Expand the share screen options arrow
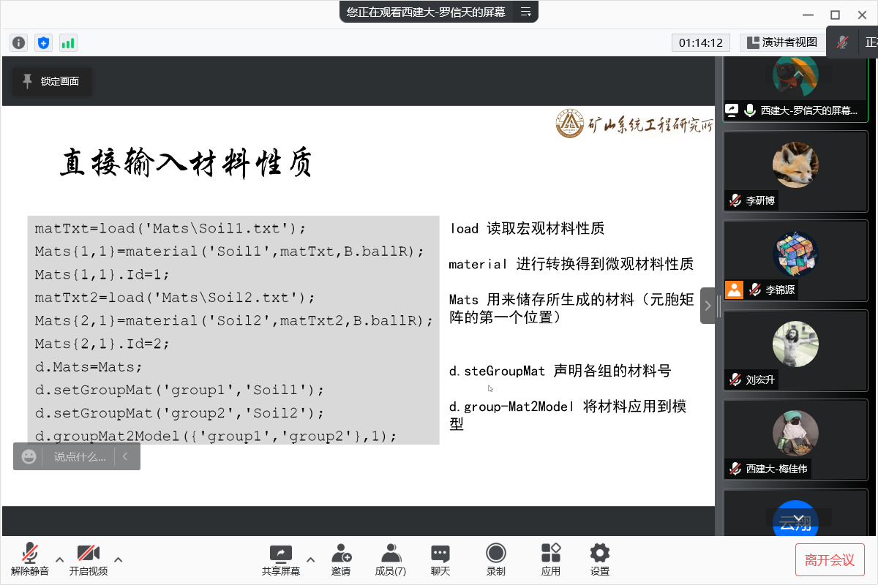878x585 pixels. click(x=310, y=560)
